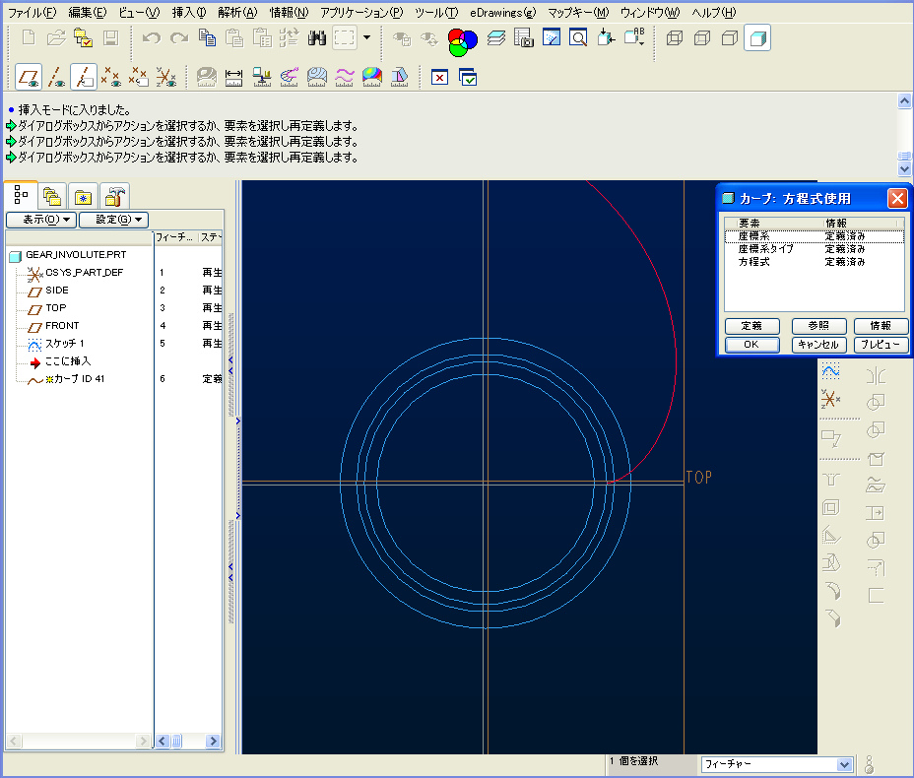Click the RGB color appearance icon
The height and width of the screenshot is (778, 914).
[462, 39]
